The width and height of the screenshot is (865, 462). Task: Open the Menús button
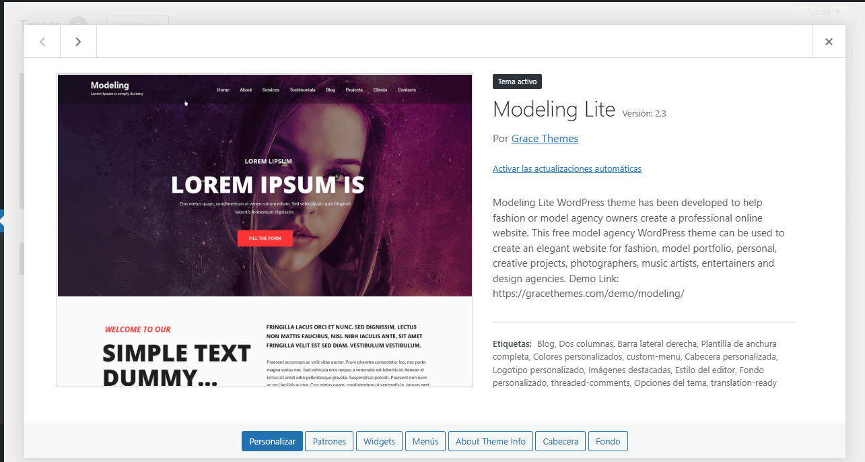[x=425, y=442]
